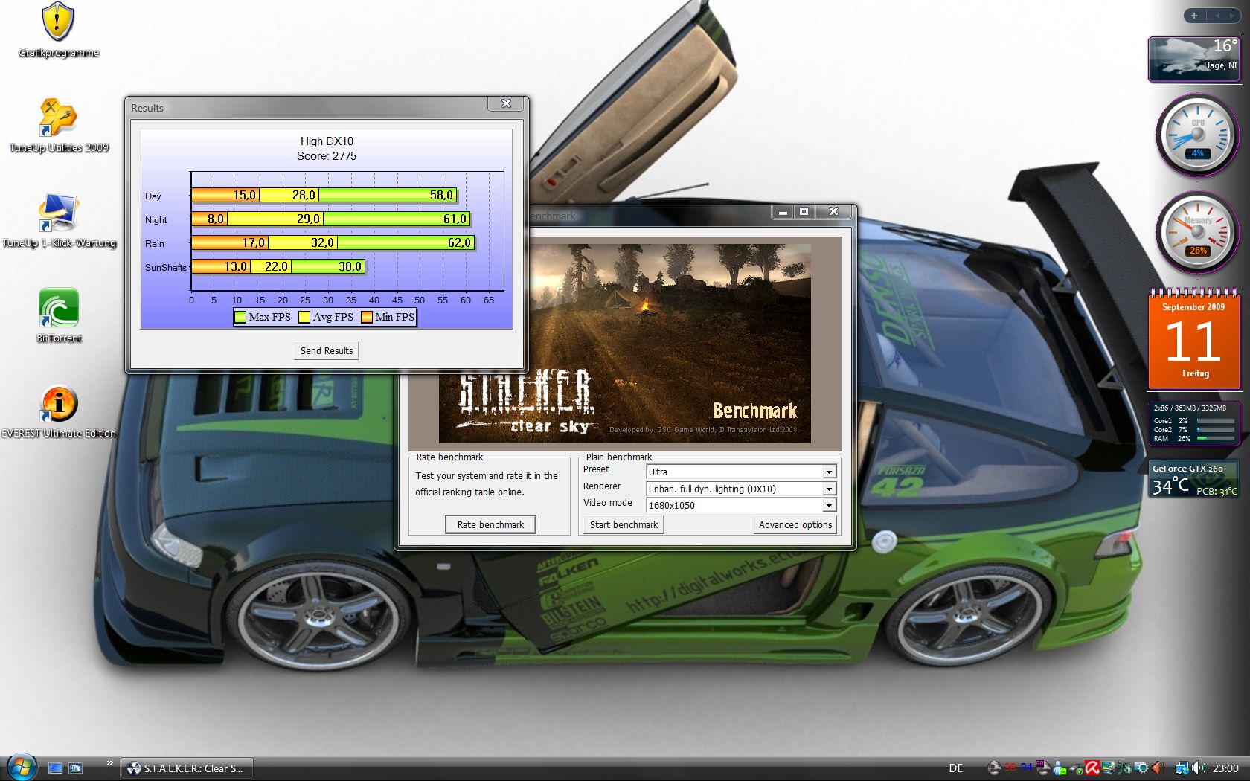Click the Avg FPS yellow legend swatch
This screenshot has height=781, width=1250.
tap(304, 317)
